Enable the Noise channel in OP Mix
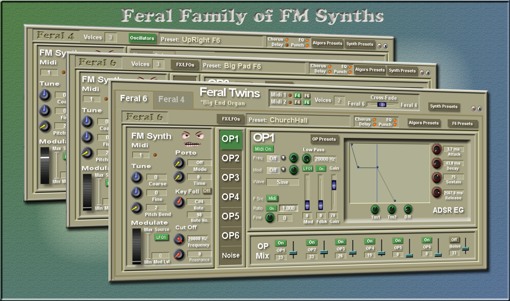Viewport: 510px width, 301px height. 454,240
